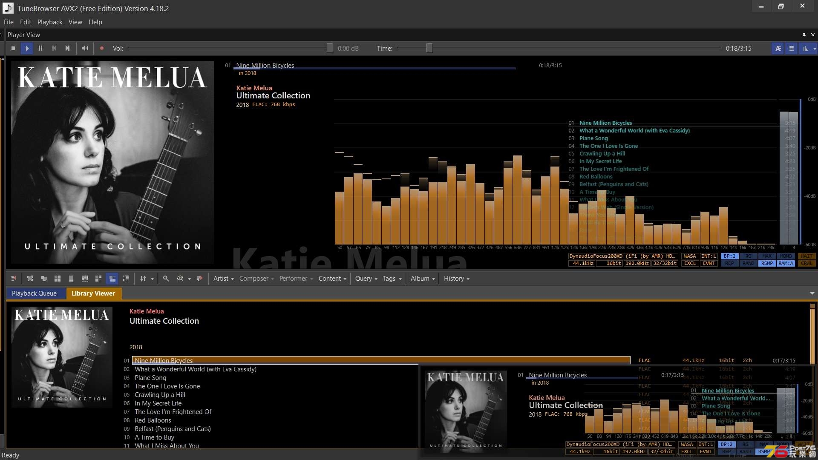Click the shuffle-like icon in library toolbar

coord(30,279)
